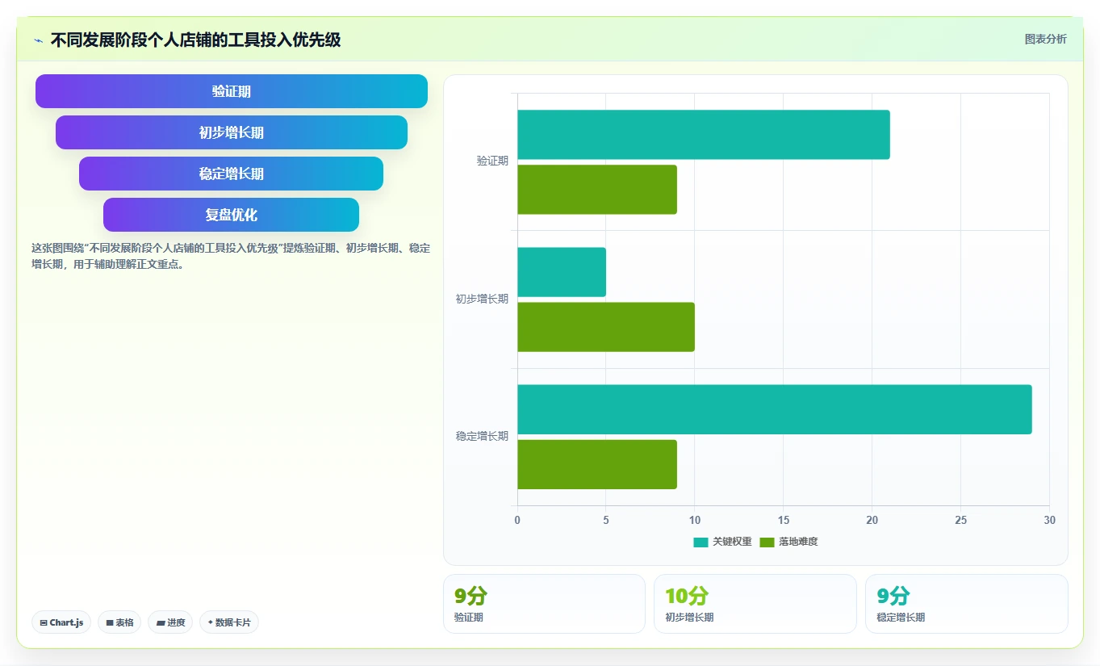Click the 稳定增长期 y-axis label
1100x666 pixels.
coord(482,436)
